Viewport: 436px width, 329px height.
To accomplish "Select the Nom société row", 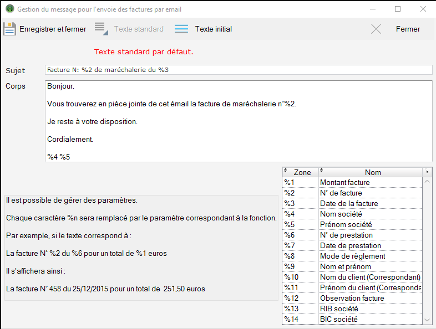I will (x=352, y=214).
